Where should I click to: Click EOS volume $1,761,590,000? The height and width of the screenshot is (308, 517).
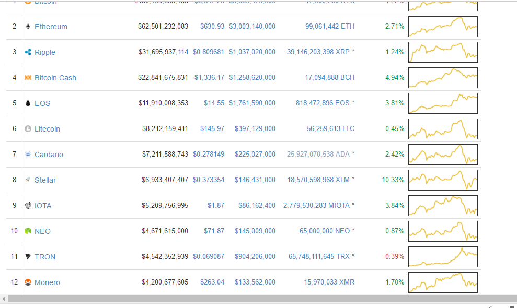click(252, 103)
